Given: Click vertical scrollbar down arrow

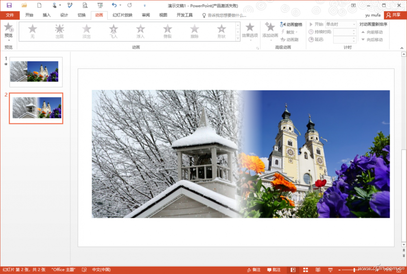Looking at the screenshot, I should click(404, 245).
